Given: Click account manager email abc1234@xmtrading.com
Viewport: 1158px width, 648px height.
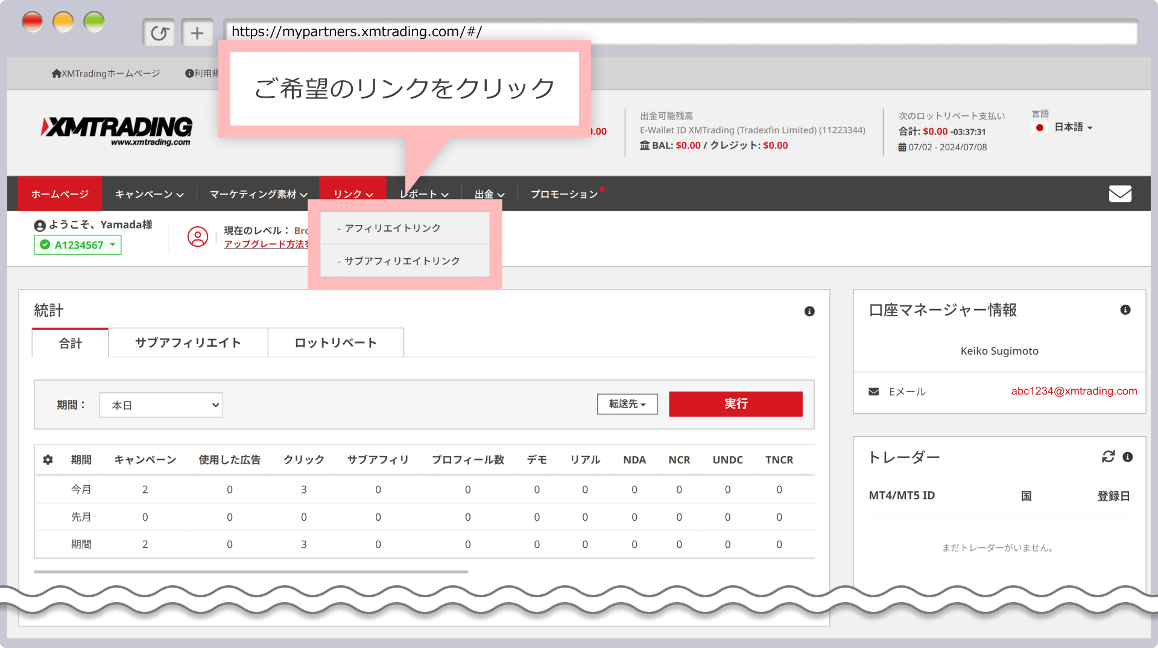Looking at the screenshot, I should point(1074,391).
